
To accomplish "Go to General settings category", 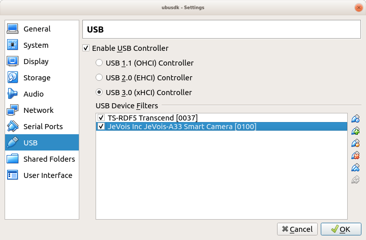I will pyautogui.click(x=42, y=28).
